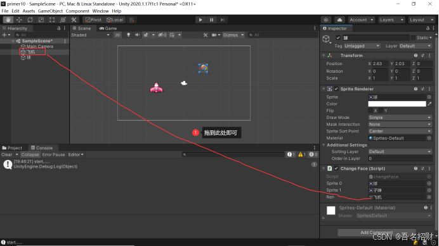Toggle Sprite Renderer enabled checkbox
This screenshot has height=246, width=439.
point(336,89)
